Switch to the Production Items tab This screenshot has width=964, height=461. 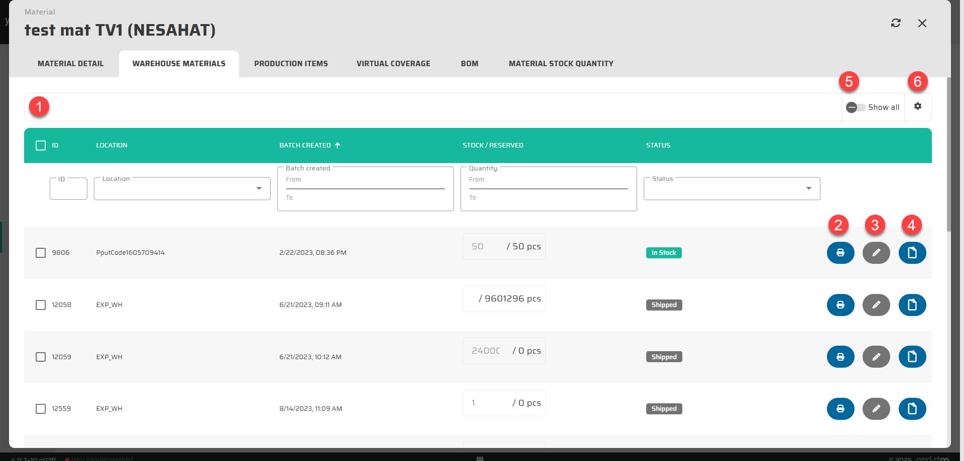coord(291,64)
